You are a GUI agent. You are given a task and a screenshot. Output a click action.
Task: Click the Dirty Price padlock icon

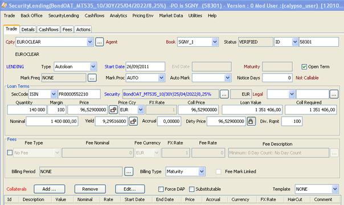tap(251, 121)
